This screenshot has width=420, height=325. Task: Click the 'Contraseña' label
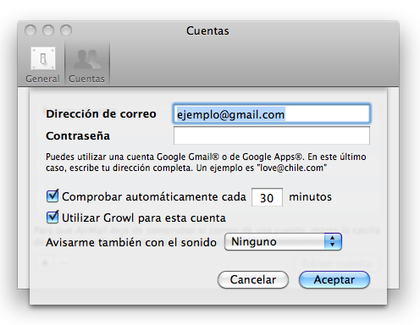78,135
